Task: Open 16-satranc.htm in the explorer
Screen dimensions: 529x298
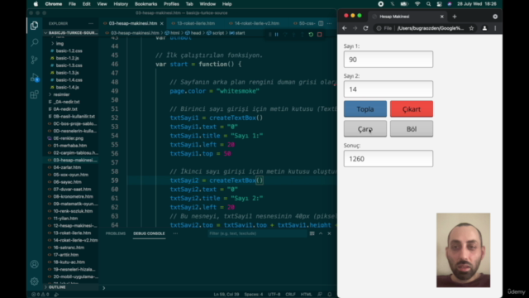Action: (x=69, y=248)
